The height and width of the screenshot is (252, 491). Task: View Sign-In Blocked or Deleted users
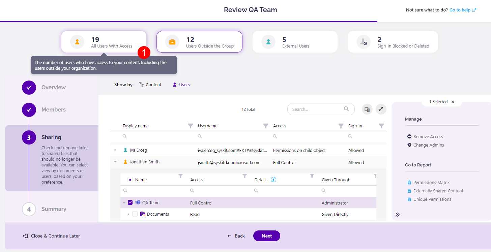tap(392, 41)
